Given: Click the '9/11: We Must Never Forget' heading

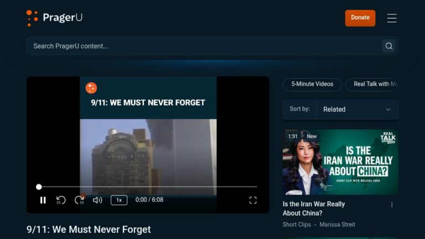Looking at the screenshot, I should click(89, 230).
